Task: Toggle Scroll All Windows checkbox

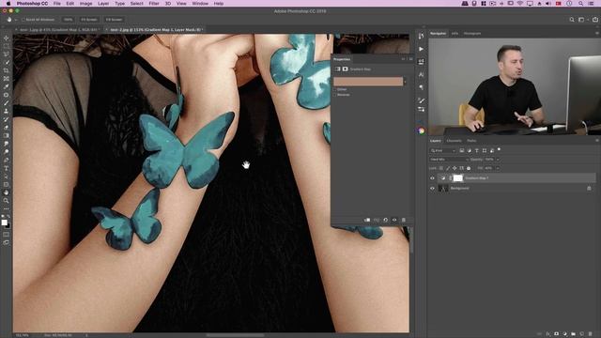Action: click(x=23, y=20)
